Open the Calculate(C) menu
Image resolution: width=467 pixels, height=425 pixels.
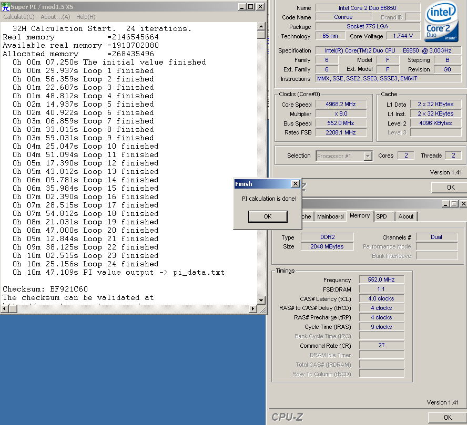pyautogui.click(x=19, y=17)
